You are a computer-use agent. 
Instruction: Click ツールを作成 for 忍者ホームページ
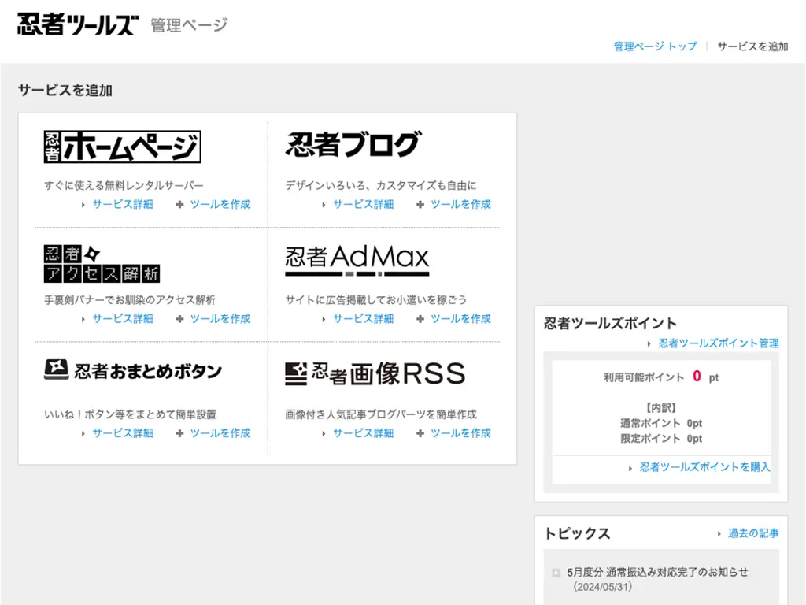coord(220,204)
